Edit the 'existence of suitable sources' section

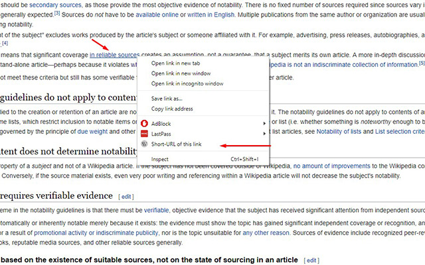(311, 260)
